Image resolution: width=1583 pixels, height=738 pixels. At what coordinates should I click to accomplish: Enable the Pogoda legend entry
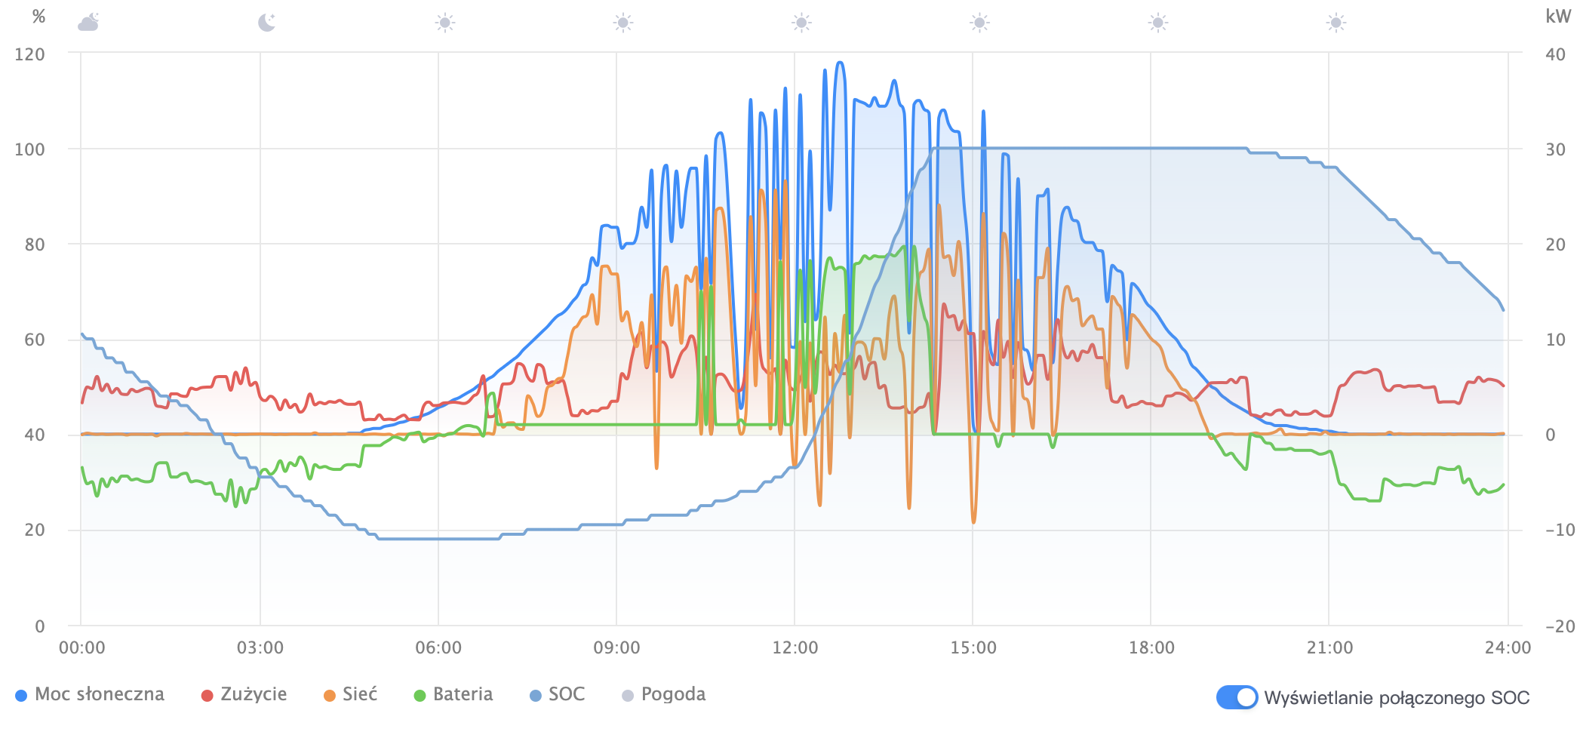(664, 694)
